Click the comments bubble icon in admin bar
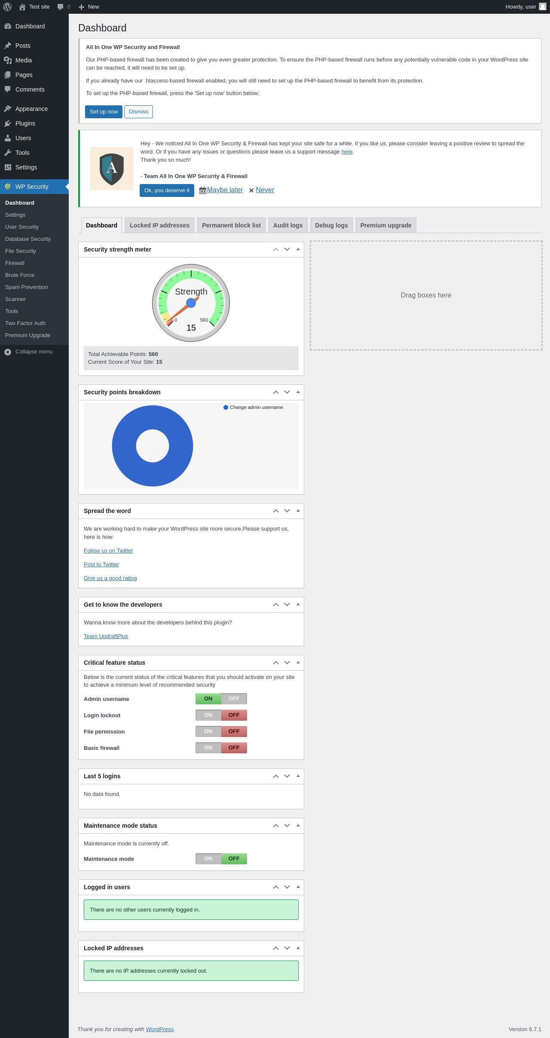Screen dimensions: 550x1038 coord(61,7)
